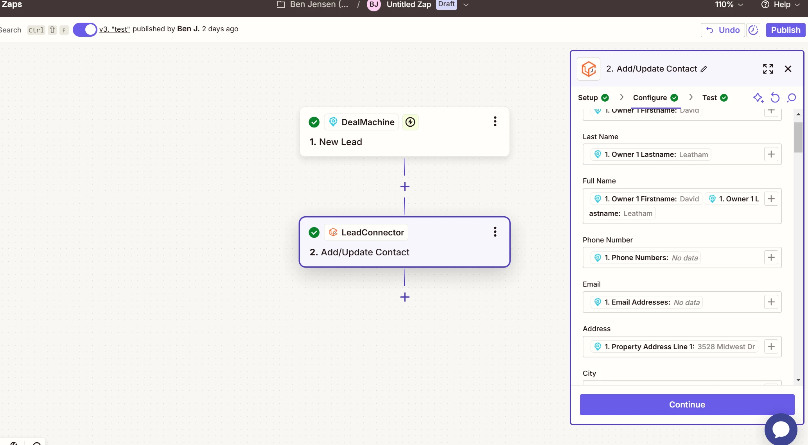Toggle the Zap on/off switch
The width and height of the screenshot is (808, 445).
(x=85, y=30)
